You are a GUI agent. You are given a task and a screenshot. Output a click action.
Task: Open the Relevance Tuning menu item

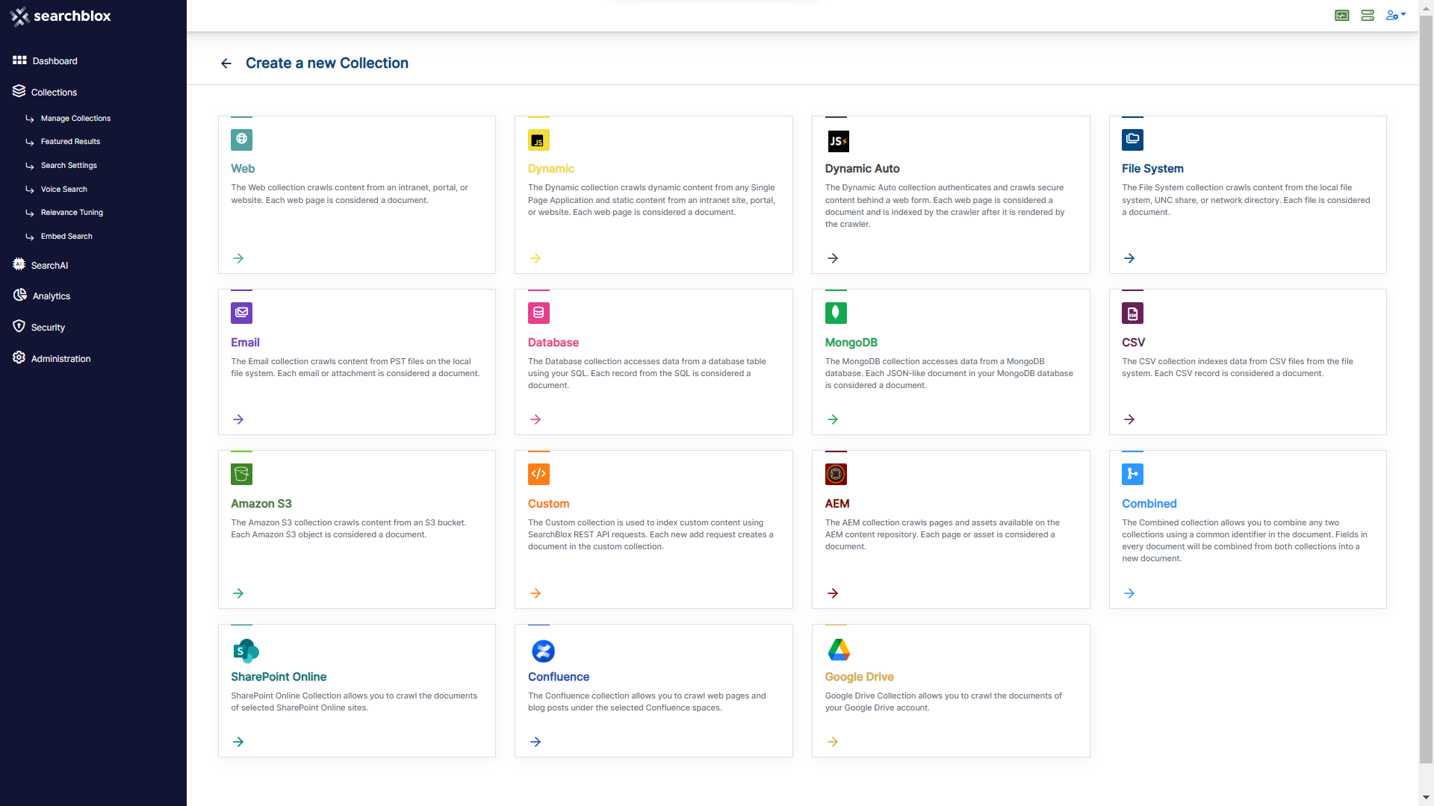tap(72, 213)
